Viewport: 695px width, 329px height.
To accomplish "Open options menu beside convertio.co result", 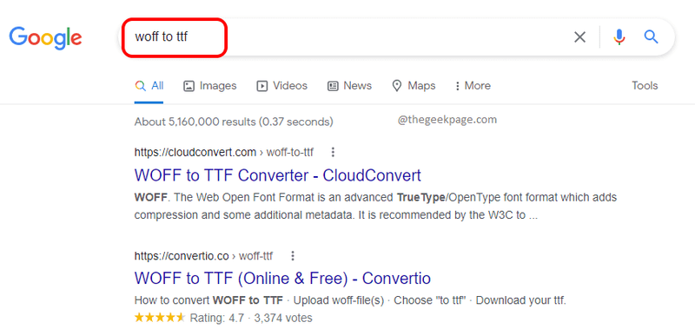I will [293, 256].
